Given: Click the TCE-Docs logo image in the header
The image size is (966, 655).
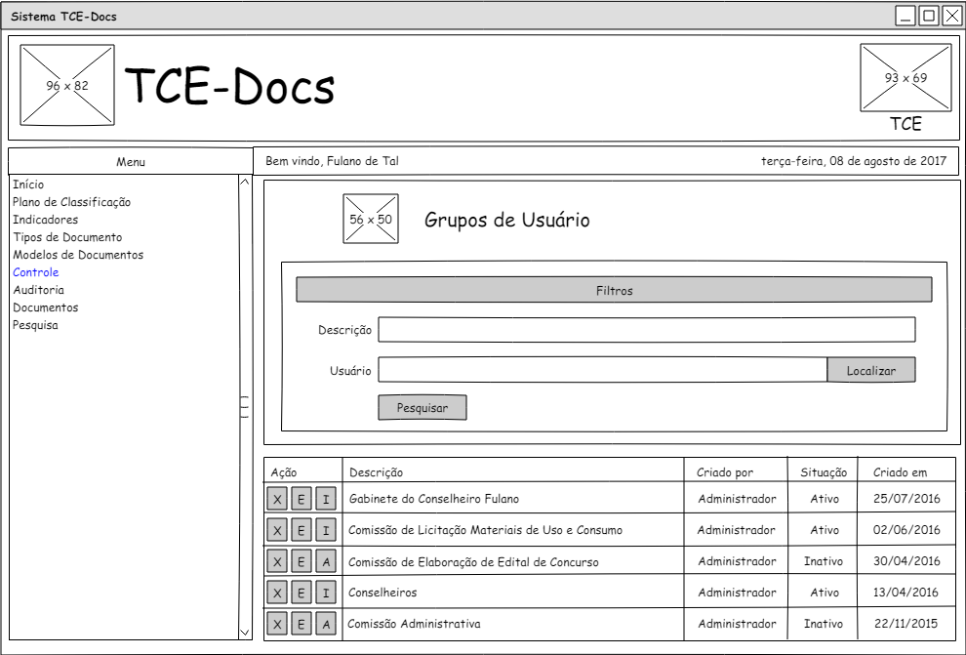Looking at the screenshot, I should tap(67, 85).
